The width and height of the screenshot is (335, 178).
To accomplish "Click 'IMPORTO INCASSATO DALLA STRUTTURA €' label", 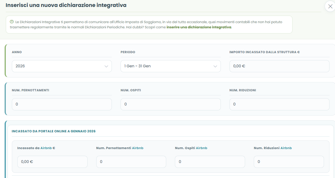I will pos(264,52).
